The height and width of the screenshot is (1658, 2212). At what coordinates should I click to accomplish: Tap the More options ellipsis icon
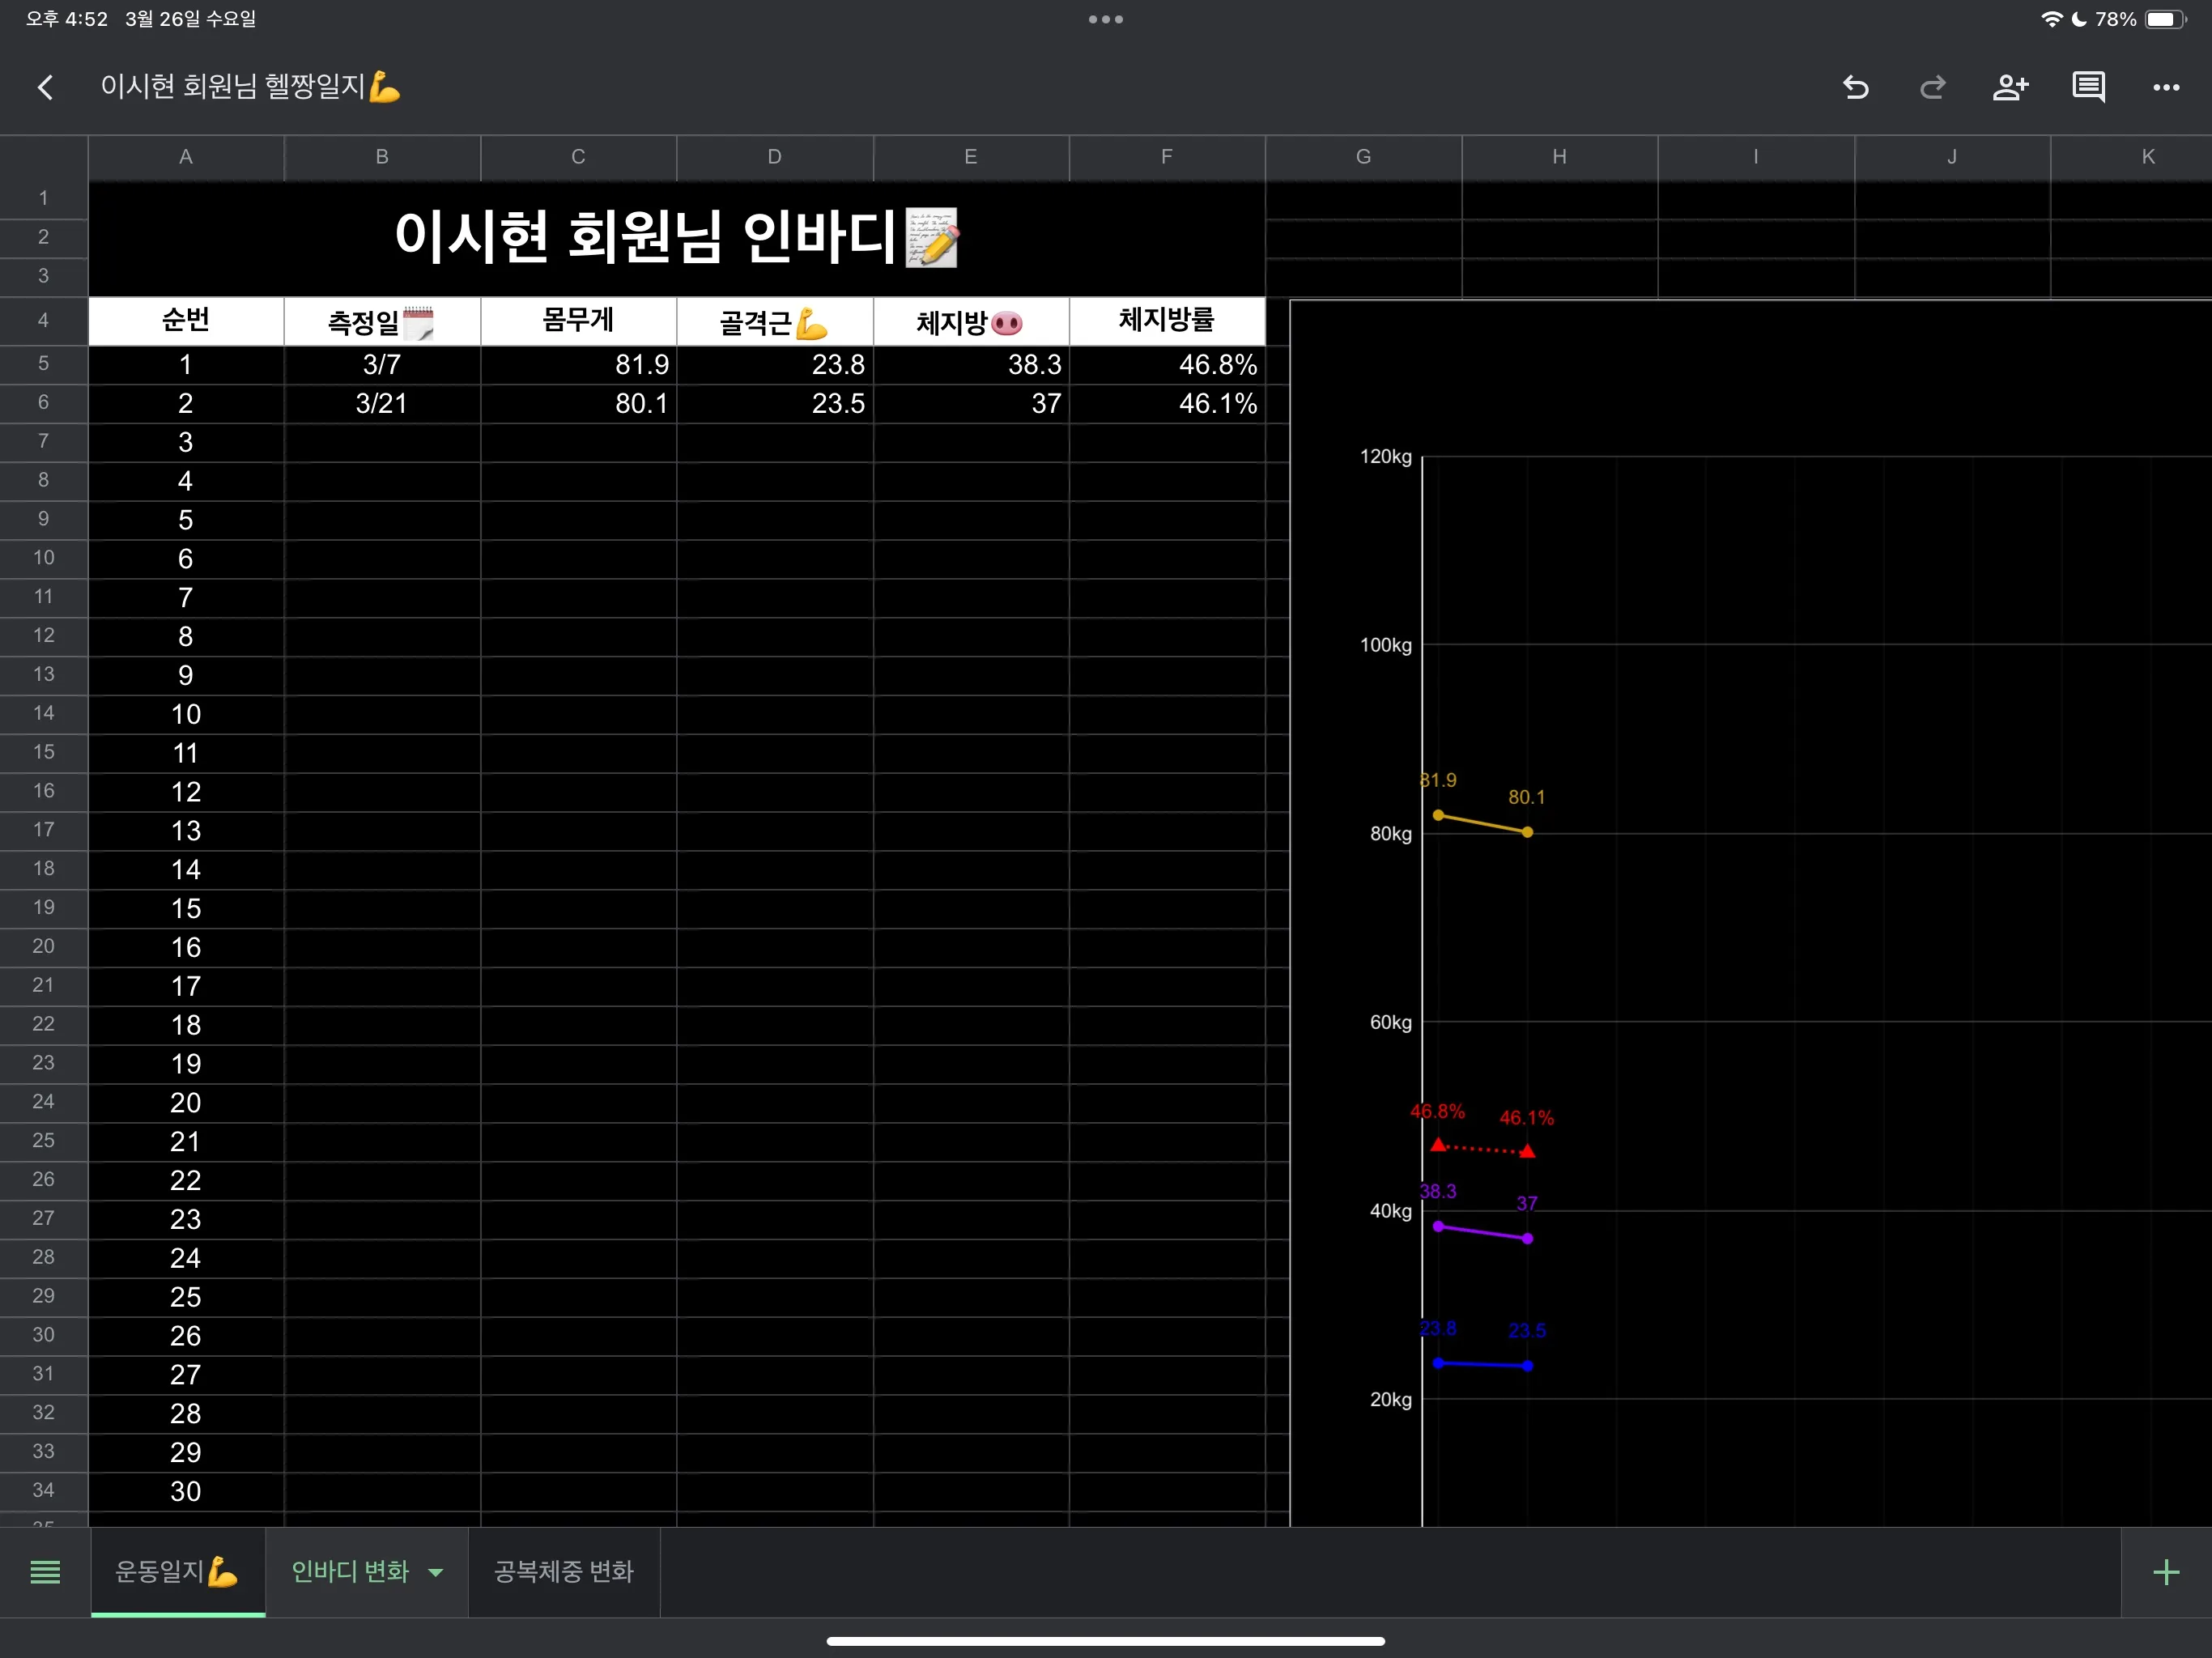[x=2165, y=87]
